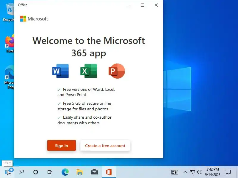Click Create a free account
Image resolution: width=238 pixels, height=178 pixels.
pyautogui.click(x=105, y=146)
